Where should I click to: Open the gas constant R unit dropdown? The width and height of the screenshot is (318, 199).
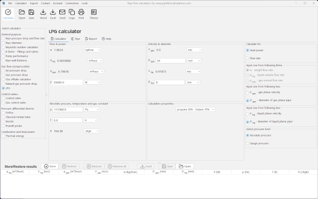[x=92, y=131]
